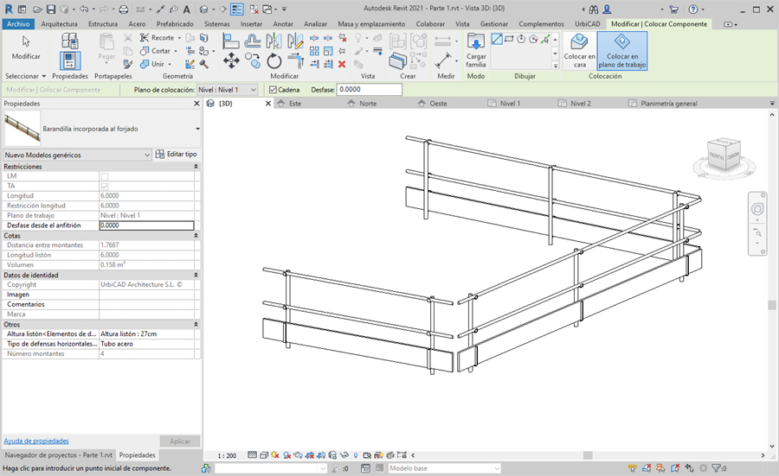The height and width of the screenshot is (476, 779).
Task: Toggle the LM checkbox in properties
Action: coord(105,176)
